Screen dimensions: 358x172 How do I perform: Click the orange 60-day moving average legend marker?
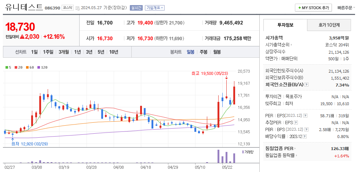coord(27,67)
